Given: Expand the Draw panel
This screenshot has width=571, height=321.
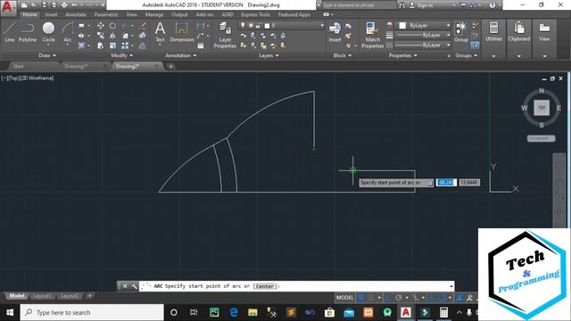Looking at the screenshot, I should pyautogui.click(x=47, y=55).
